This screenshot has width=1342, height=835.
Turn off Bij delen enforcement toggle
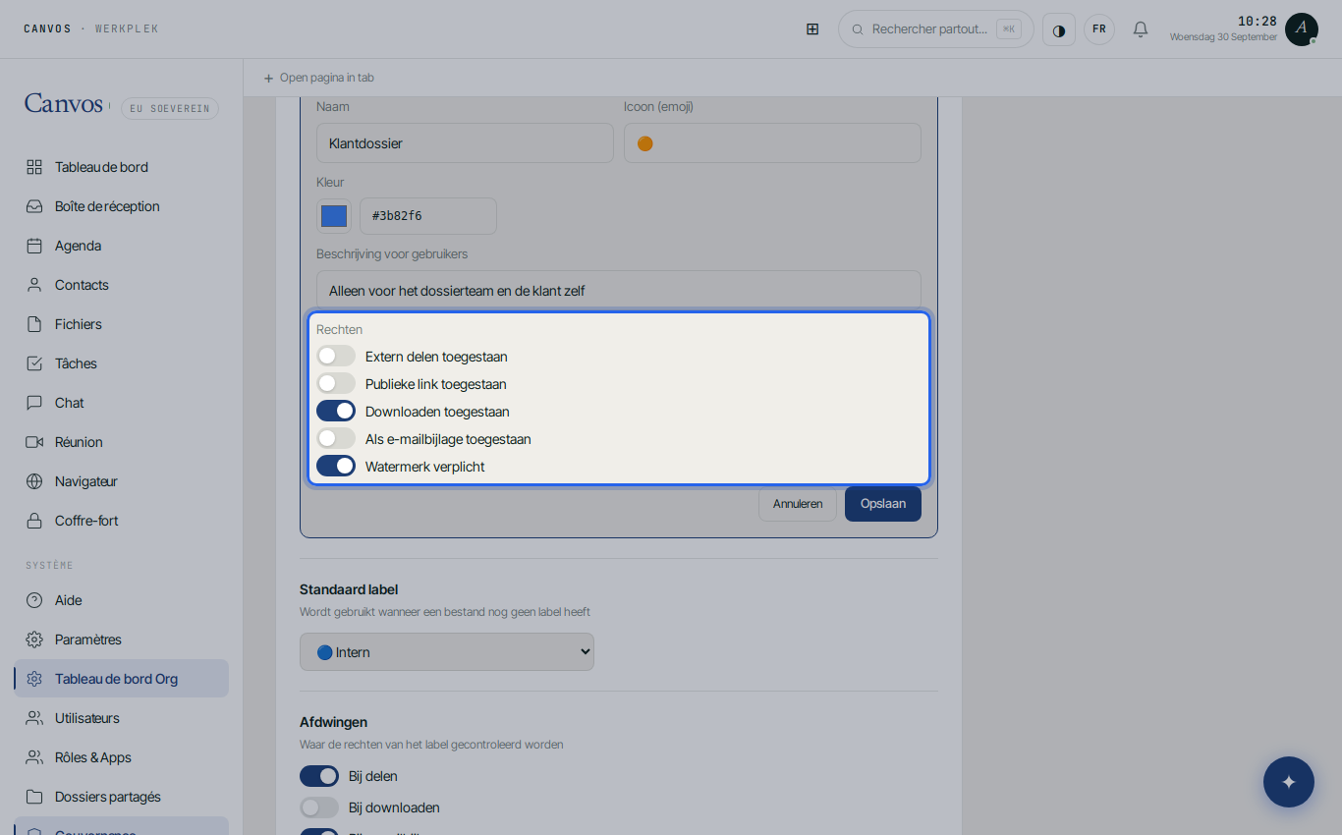point(319,776)
